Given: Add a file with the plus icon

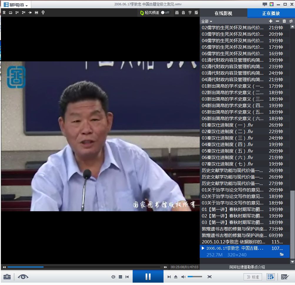Looking at the screenshot, I should coord(271,21).
